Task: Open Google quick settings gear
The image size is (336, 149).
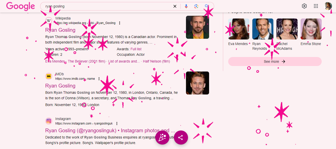Action: click(304, 6)
